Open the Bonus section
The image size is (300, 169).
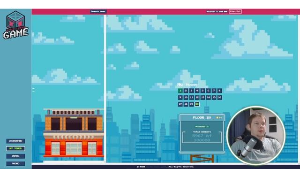15,156
